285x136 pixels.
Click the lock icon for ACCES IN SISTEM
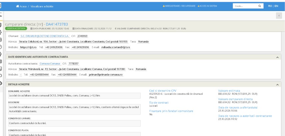click(x=198, y=6)
